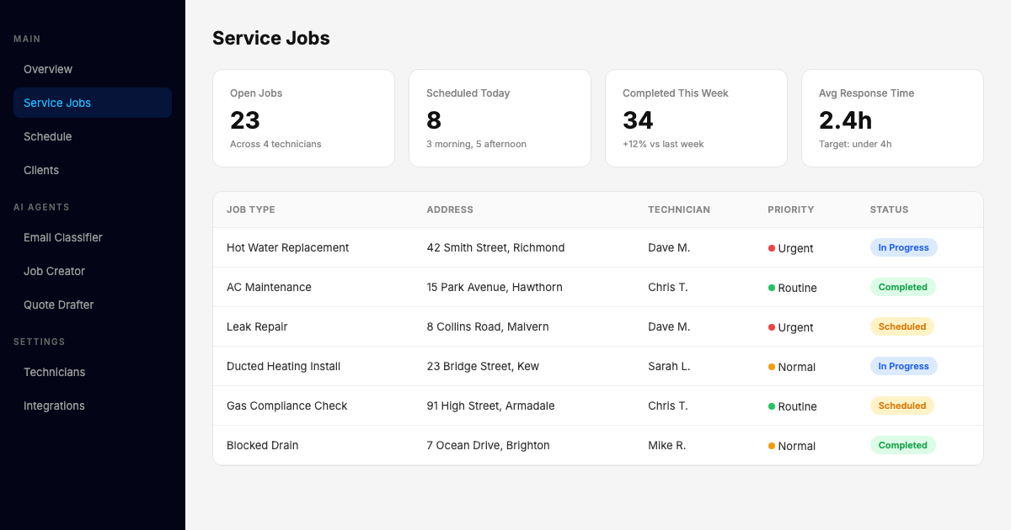Open the Quote Drafter AI agent
The width and height of the screenshot is (1011, 530).
pyautogui.click(x=59, y=305)
